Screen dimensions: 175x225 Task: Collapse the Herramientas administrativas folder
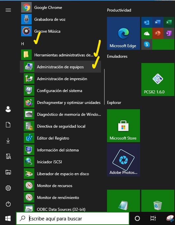pyautogui.click(x=61, y=55)
